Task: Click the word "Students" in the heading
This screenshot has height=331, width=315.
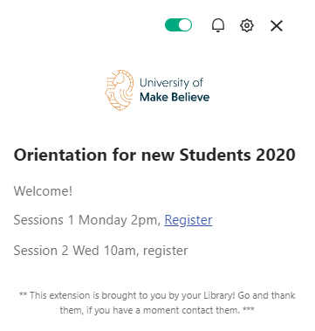Action: 215,155
